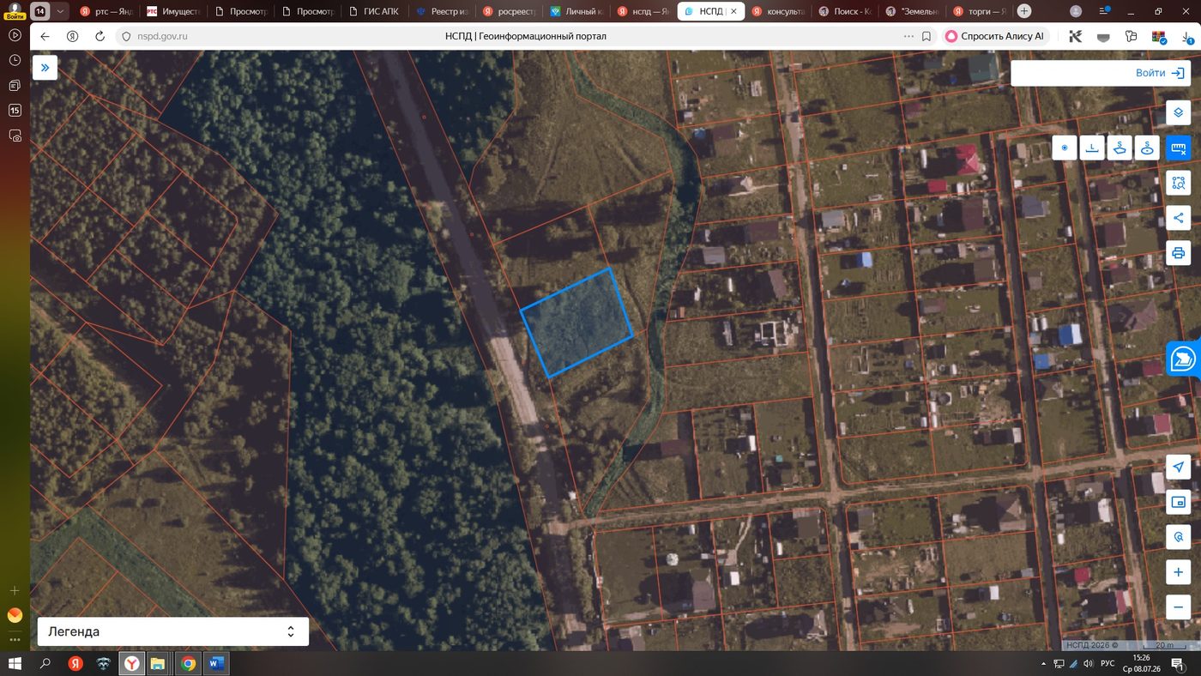Expand the Легенда panel
The width and height of the screenshot is (1201, 676).
[x=172, y=631]
